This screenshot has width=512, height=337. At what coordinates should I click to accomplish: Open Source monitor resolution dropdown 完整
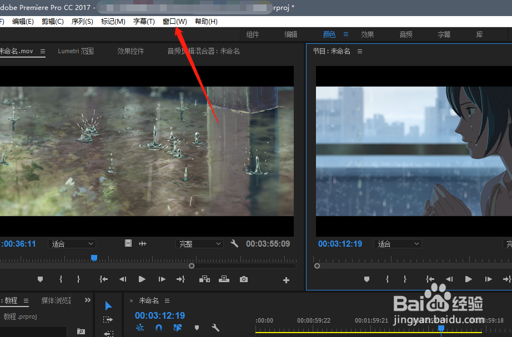coord(199,244)
